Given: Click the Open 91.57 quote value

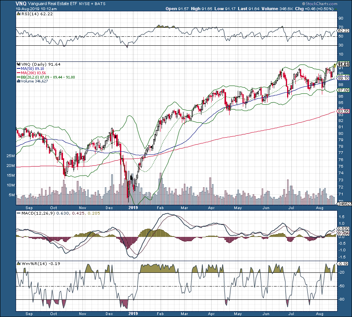Looking at the screenshot, I should (177, 9).
